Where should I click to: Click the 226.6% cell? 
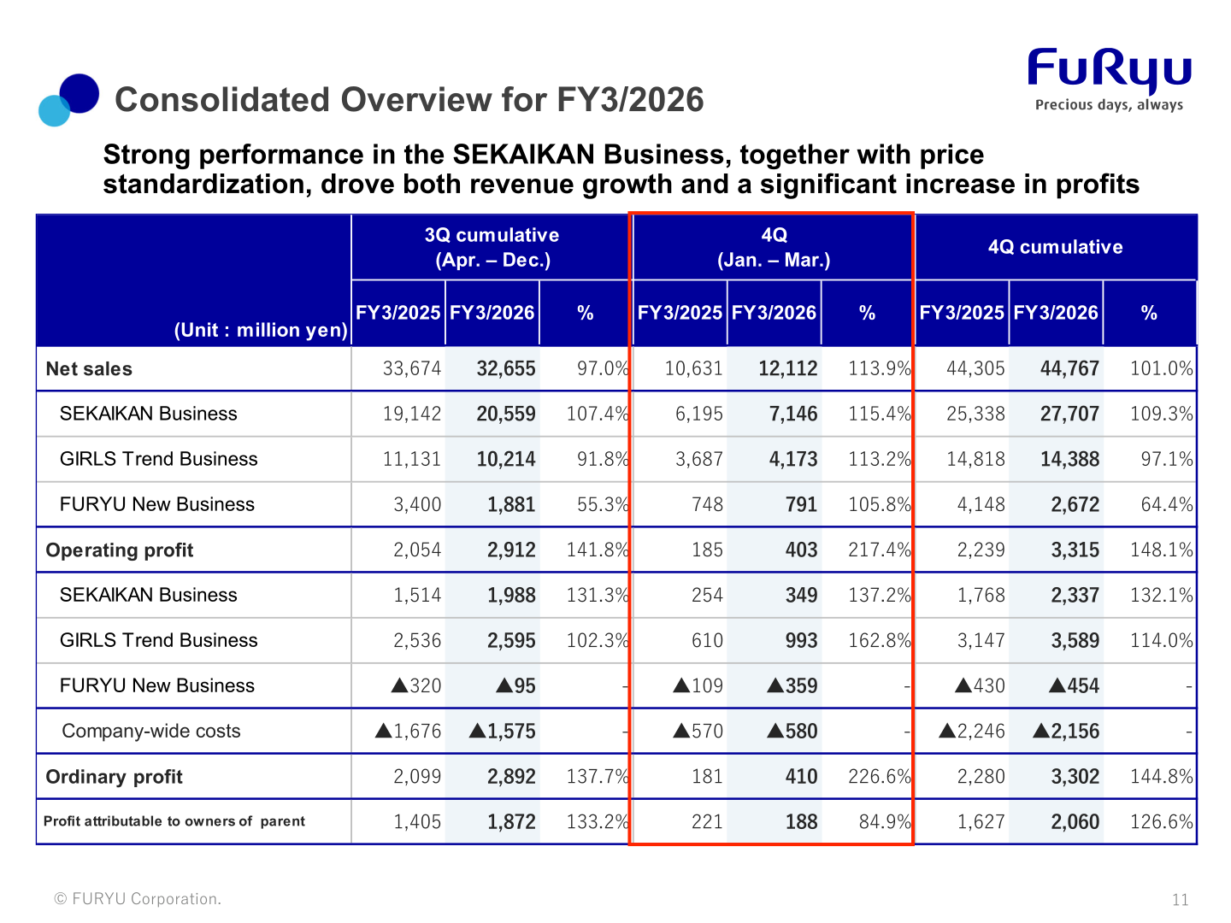[880, 776]
